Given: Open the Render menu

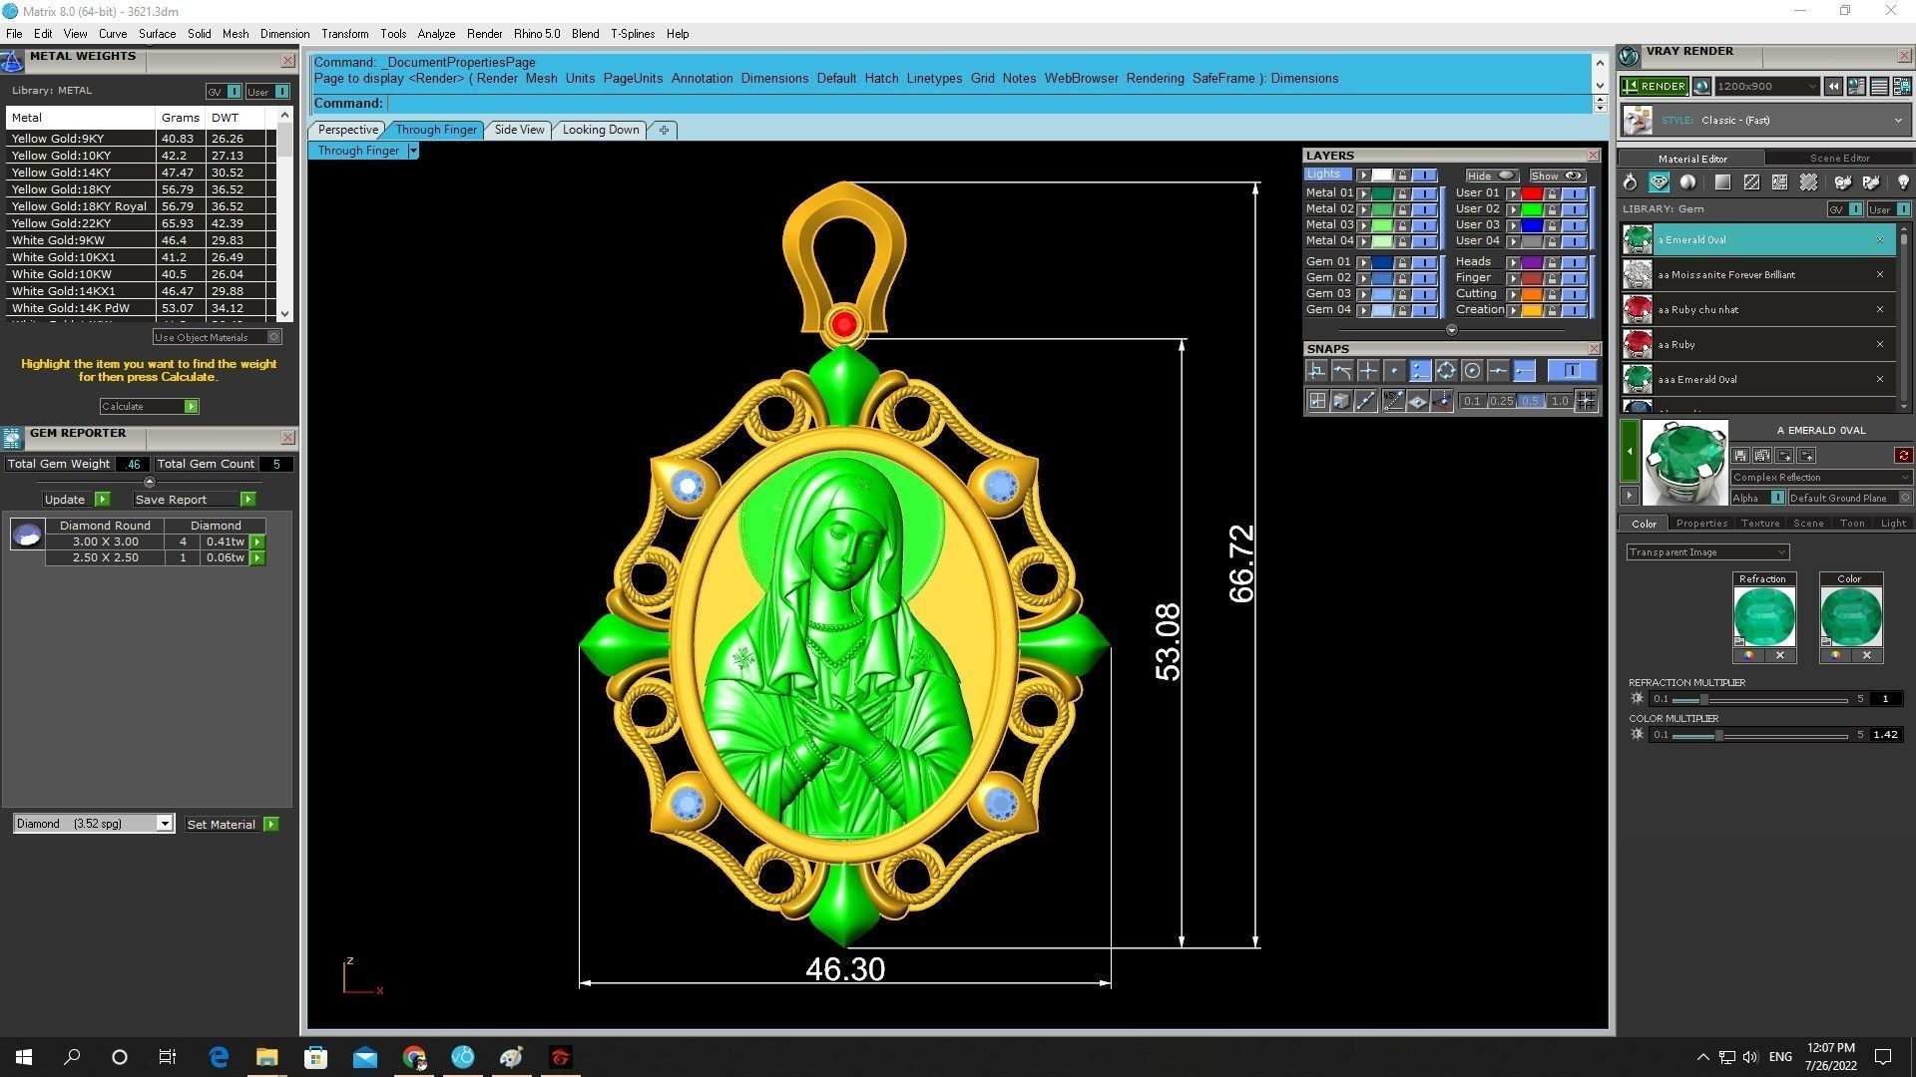Looking at the screenshot, I should 484,34.
